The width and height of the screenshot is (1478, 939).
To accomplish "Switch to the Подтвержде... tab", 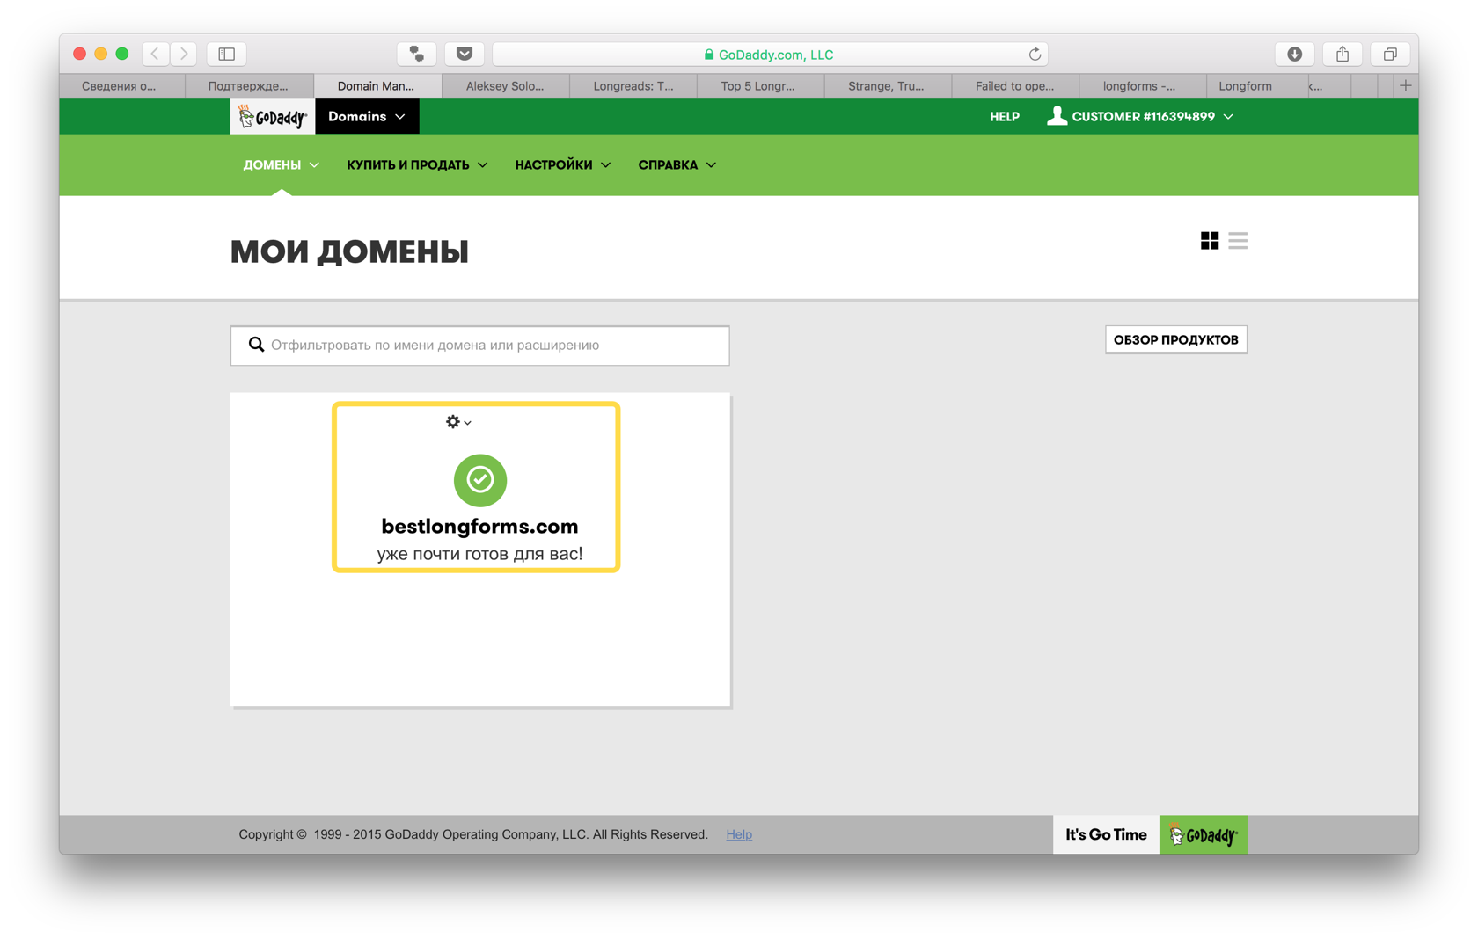I will click(249, 85).
